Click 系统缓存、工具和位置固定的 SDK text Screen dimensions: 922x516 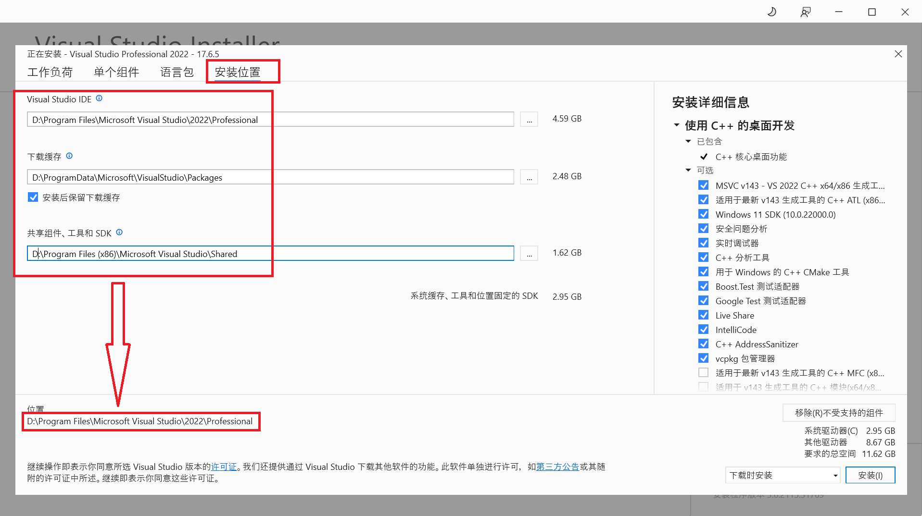(474, 296)
